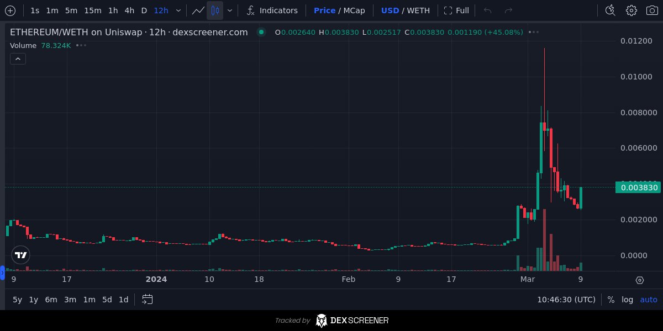The image size is (663, 331).
Task: Collapse the Volume pane
Action: coord(18,58)
